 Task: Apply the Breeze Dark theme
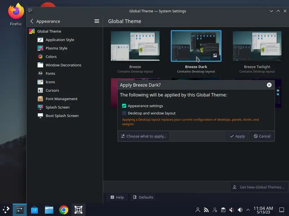click(x=237, y=136)
